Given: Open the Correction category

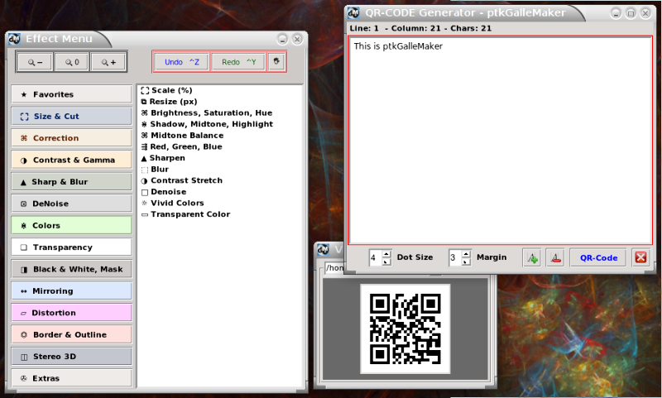Looking at the screenshot, I should tap(71, 138).
